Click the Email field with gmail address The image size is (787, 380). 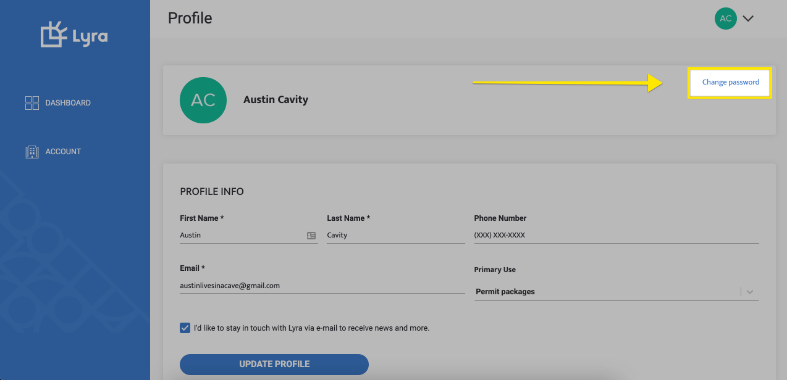322,286
